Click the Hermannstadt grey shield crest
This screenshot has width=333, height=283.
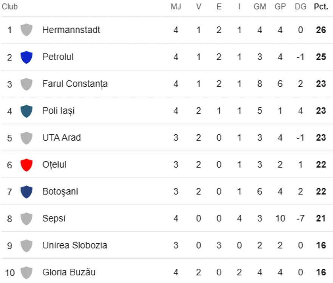pos(26,30)
